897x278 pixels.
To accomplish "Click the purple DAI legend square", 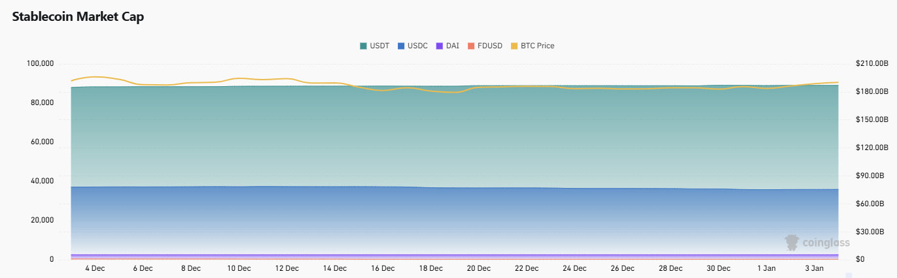I will coord(440,46).
